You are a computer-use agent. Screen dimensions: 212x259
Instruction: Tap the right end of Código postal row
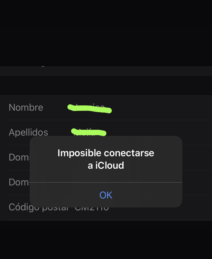[197, 207]
